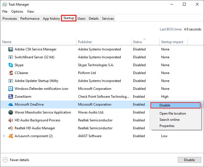
Task: Click the Microsoft OneDrive cloud icon
Action: pos(11,104)
